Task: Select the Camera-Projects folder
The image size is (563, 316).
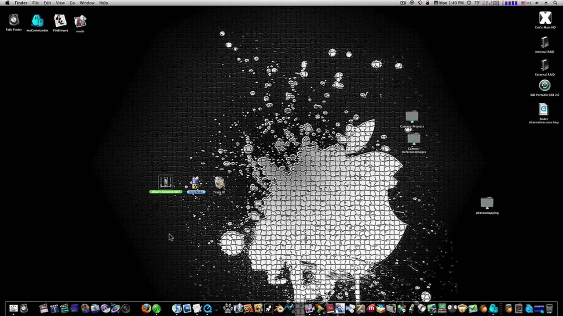Action: click(412, 117)
